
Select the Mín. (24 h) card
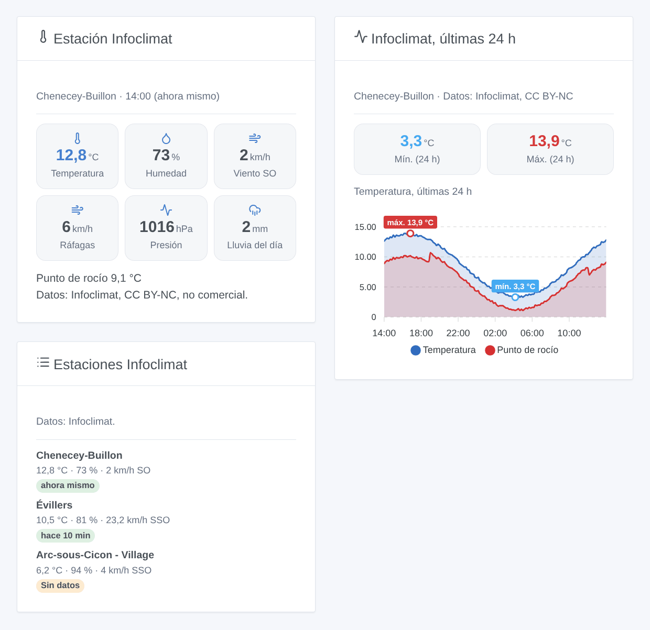(x=417, y=149)
